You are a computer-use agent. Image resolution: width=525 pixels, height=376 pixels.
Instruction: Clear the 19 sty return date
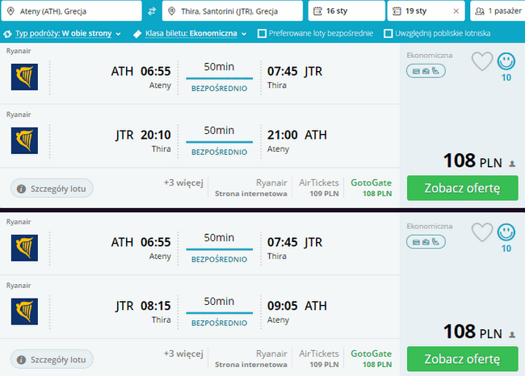(456, 11)
